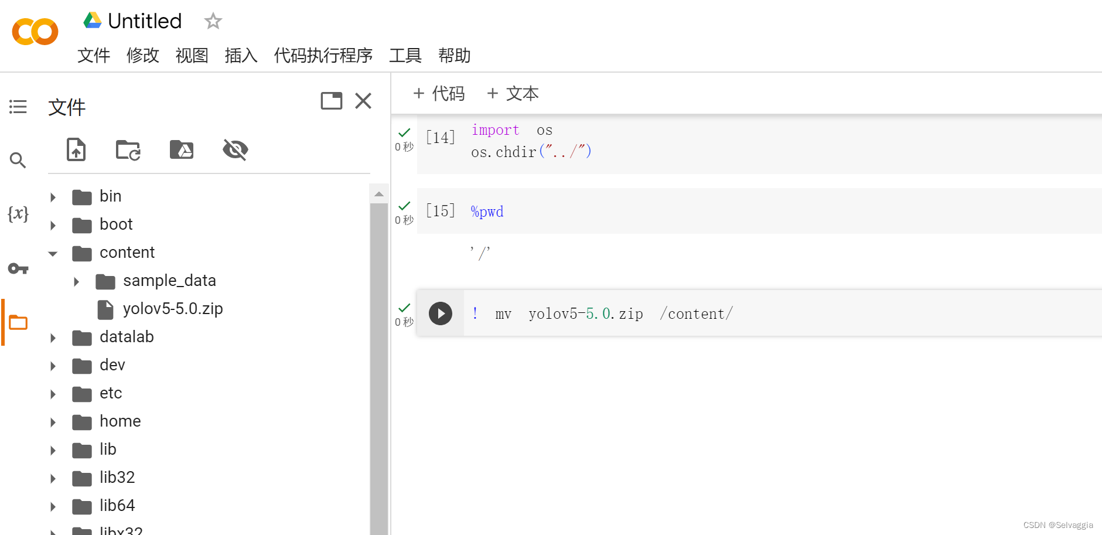Viewport: 1102px width, 535px height.
Task: Select the bin folder label
Action: (111, 196)
